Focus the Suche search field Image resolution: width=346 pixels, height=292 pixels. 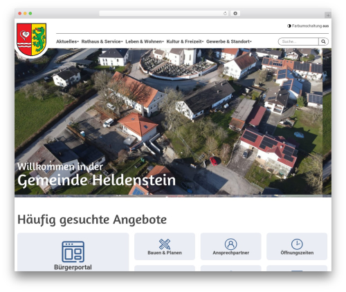click(x=298, y=41)
